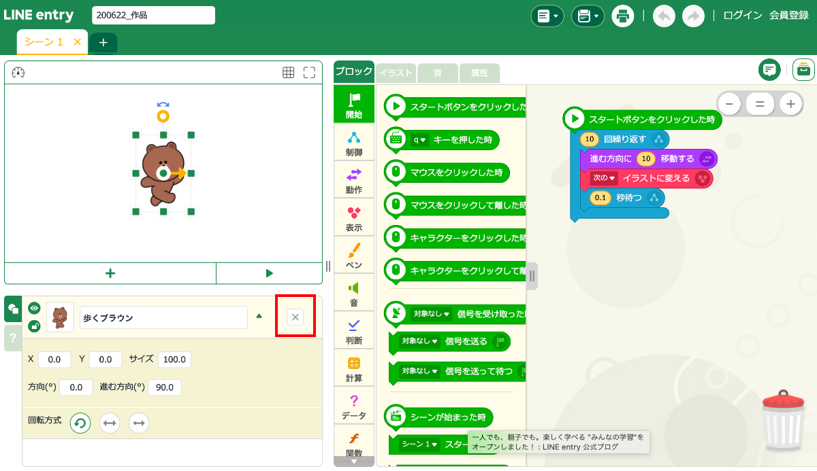Zoom out workspace with minus button
Viewport: 817px width, 471px height.
(729, 104)
